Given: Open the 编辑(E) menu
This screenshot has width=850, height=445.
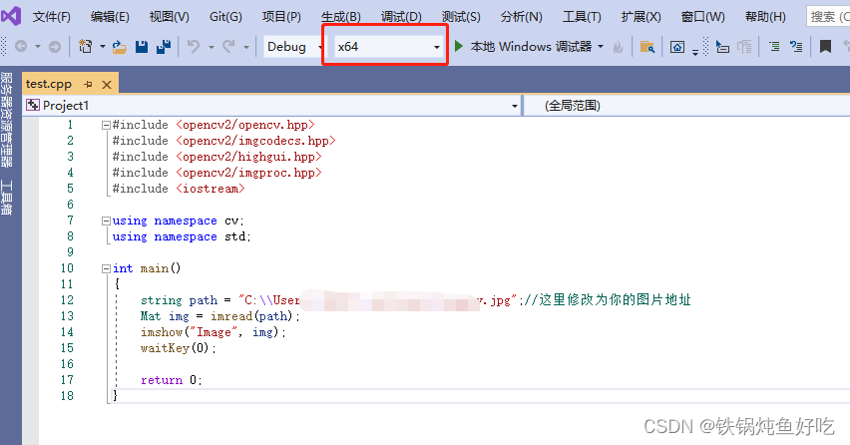Looking at the screenshot, I should (110, 17).
